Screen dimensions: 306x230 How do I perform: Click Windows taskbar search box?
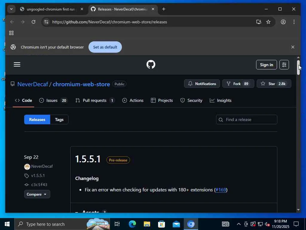pyautogui.click(x=62, y=224)
